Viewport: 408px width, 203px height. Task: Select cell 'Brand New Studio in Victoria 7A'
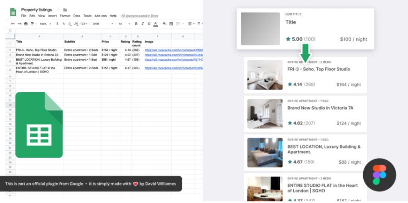pos(39,55)
